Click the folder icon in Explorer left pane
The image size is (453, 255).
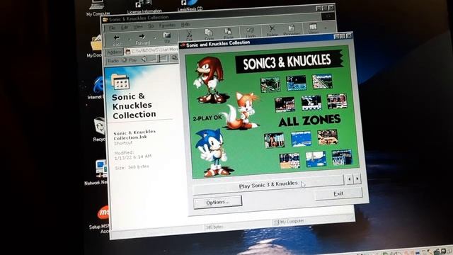120,81
